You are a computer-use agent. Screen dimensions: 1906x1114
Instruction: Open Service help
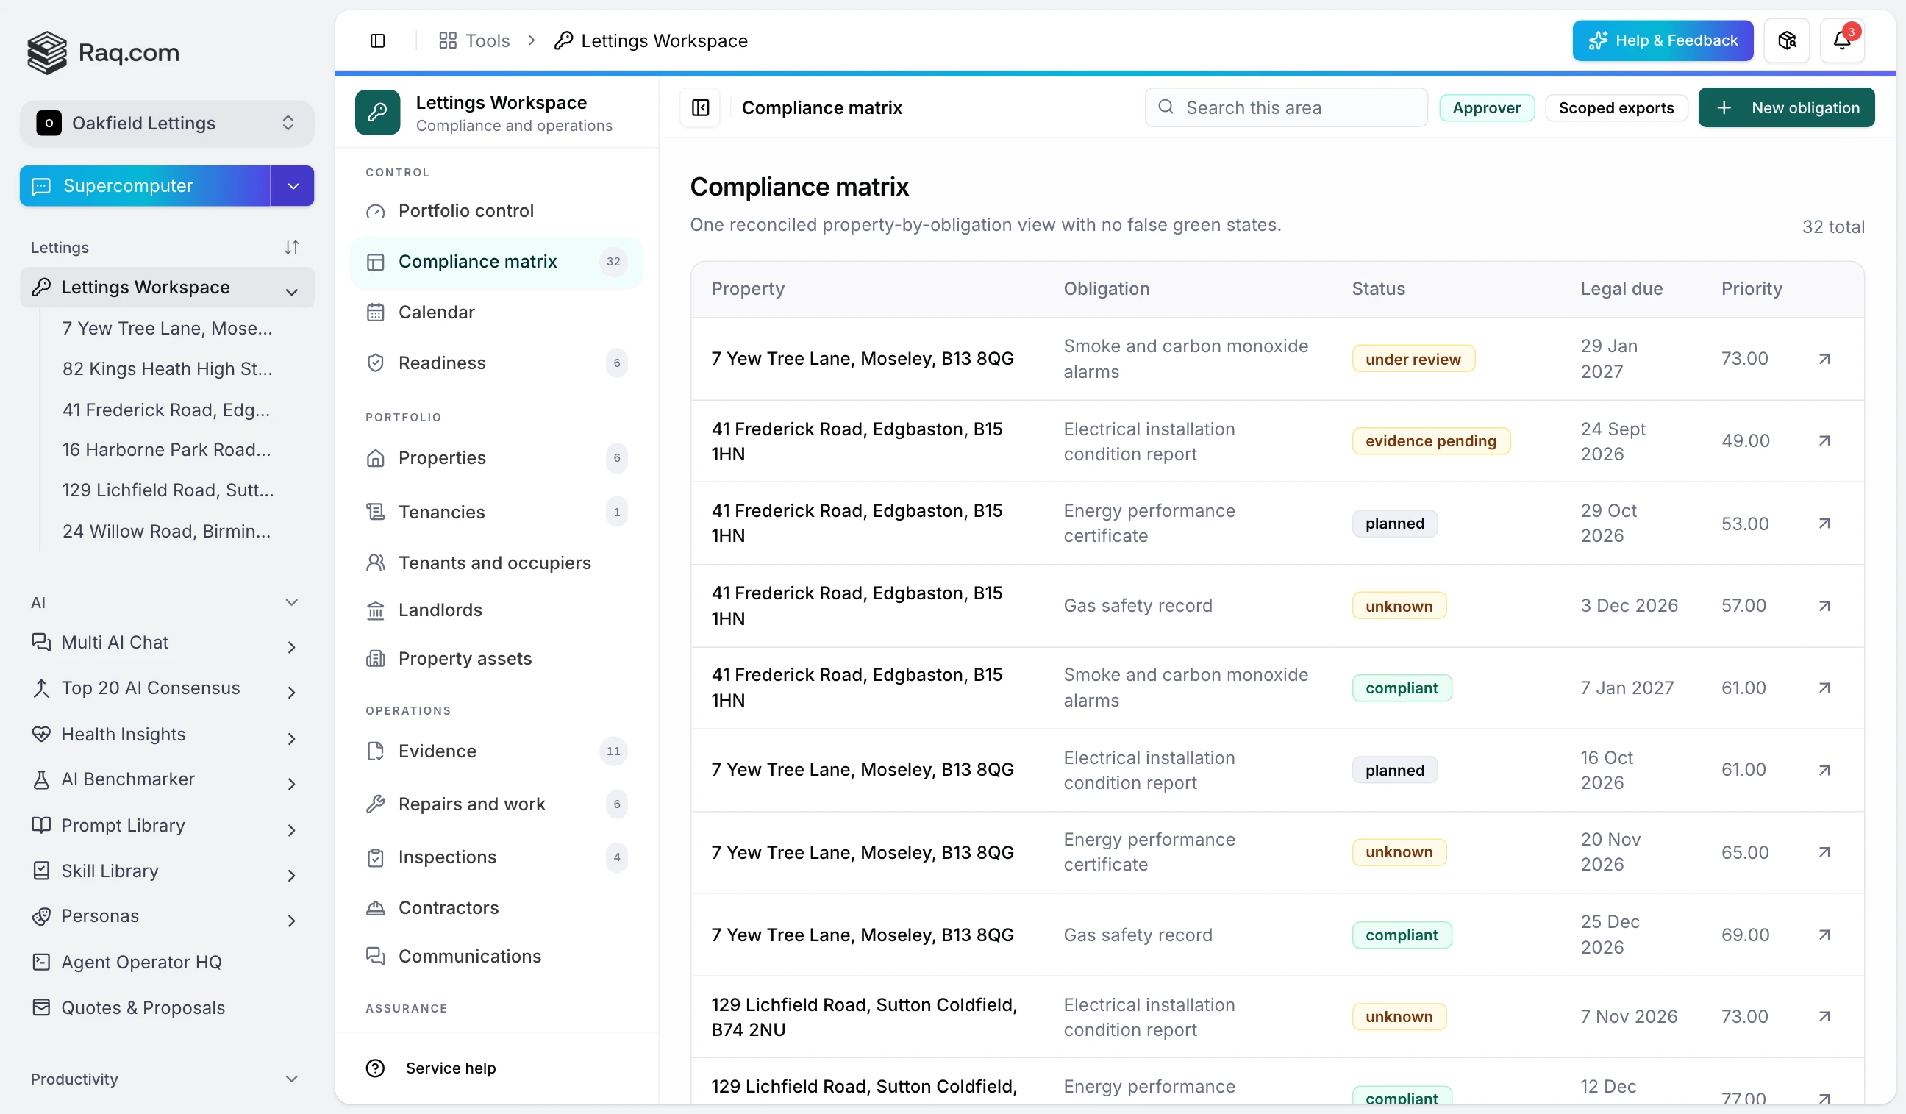(x=431, y=1068)
